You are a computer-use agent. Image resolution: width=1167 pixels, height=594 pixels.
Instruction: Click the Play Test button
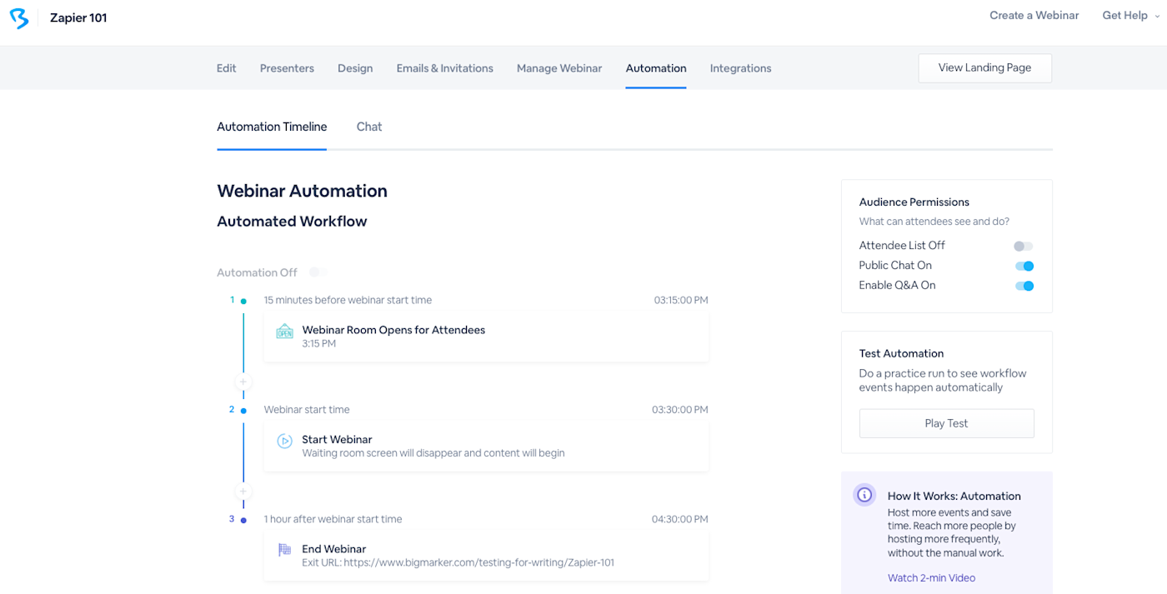(x=947, y=423)
